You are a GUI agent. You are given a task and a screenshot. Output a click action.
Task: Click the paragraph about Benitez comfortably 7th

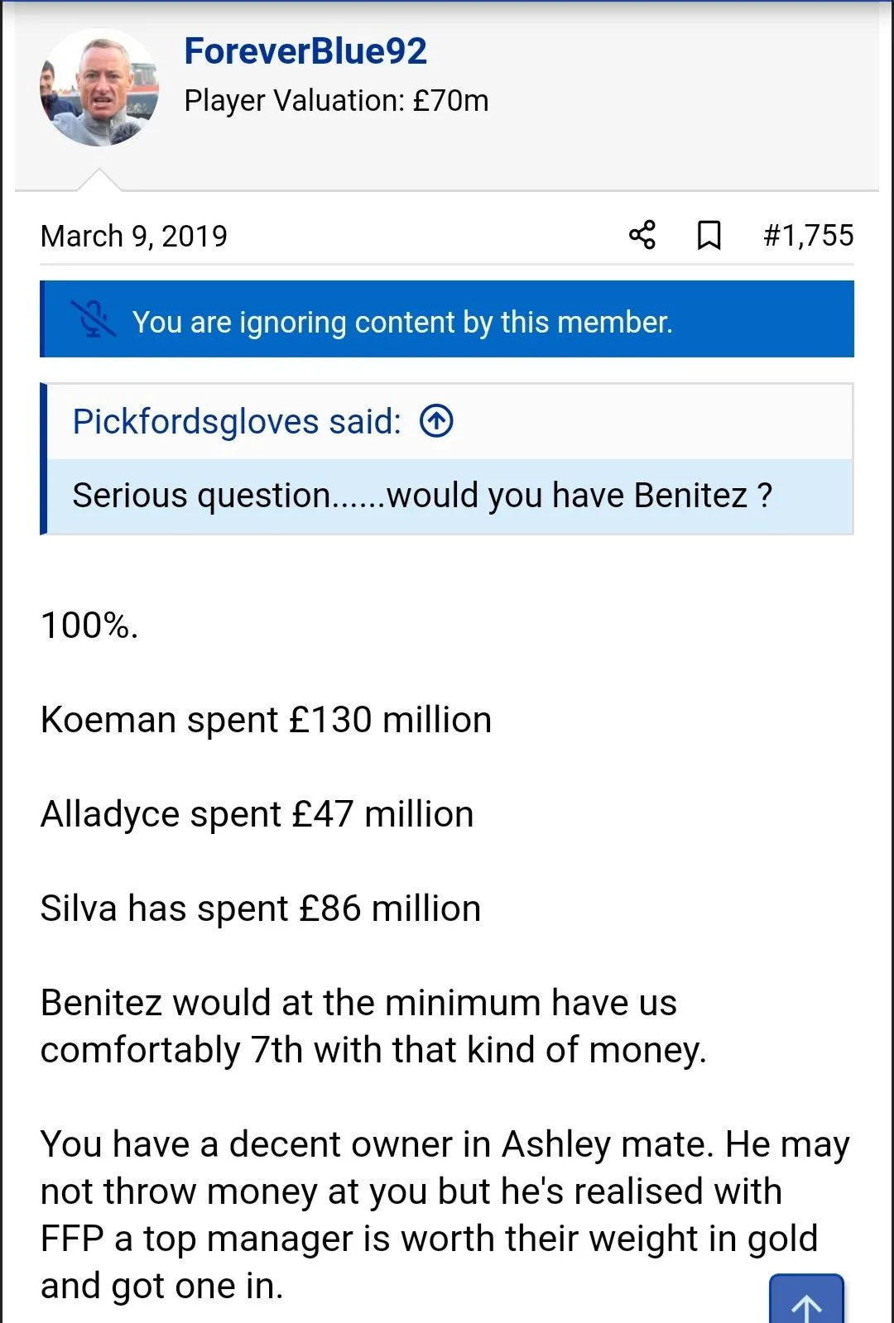tap(372, 1026)
